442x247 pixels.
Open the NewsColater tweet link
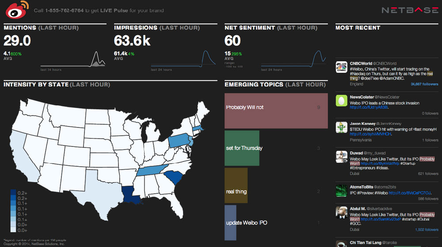pyautogui.click(x=369, y=108)
